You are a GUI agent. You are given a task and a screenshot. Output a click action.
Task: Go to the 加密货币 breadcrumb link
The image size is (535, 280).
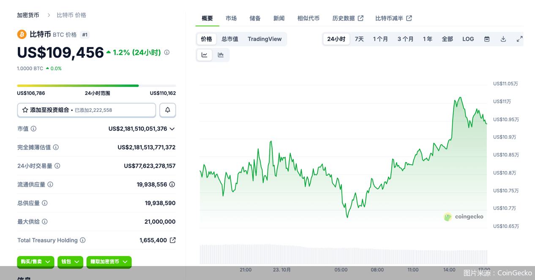pyautogui.click(x=28, y=15)
